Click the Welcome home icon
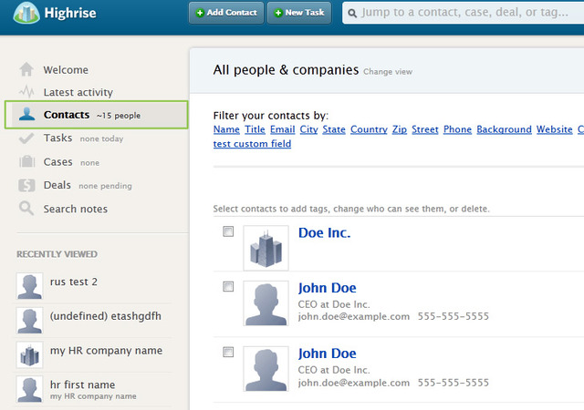584x410 pixels. [x=26, y=69]
